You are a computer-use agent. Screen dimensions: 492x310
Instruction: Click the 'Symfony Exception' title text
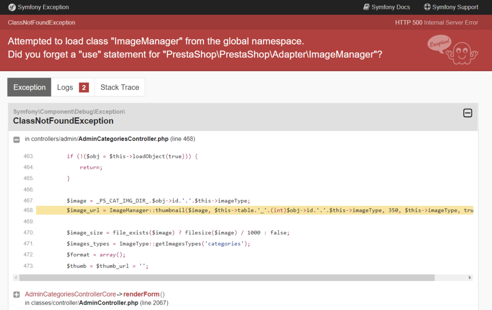tap(43, 7)
